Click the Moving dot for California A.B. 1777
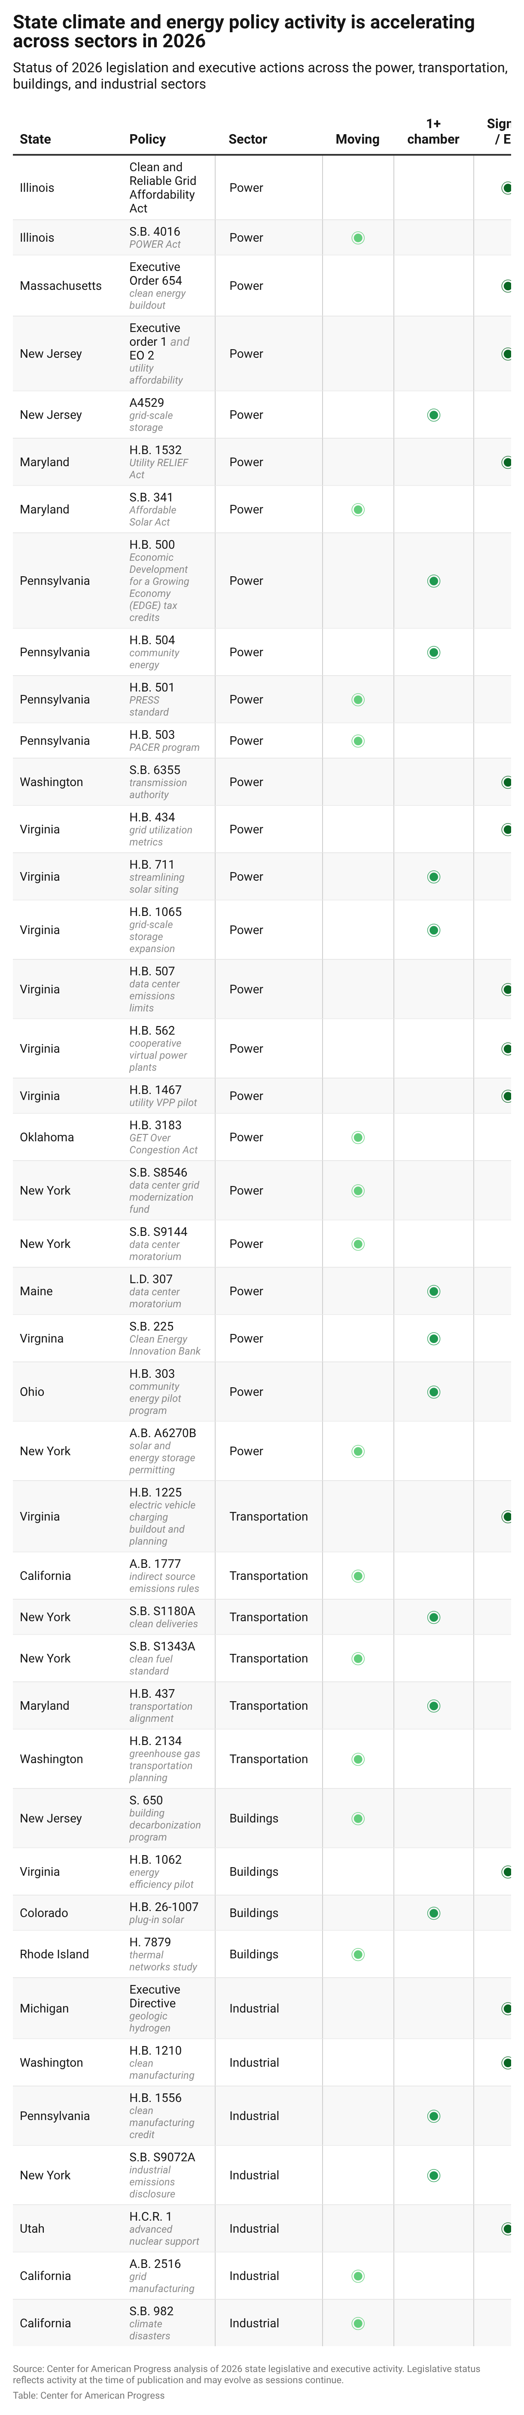Image resolution: width=524 pixels, height=2415 pixels. [x=357, y=1576]
